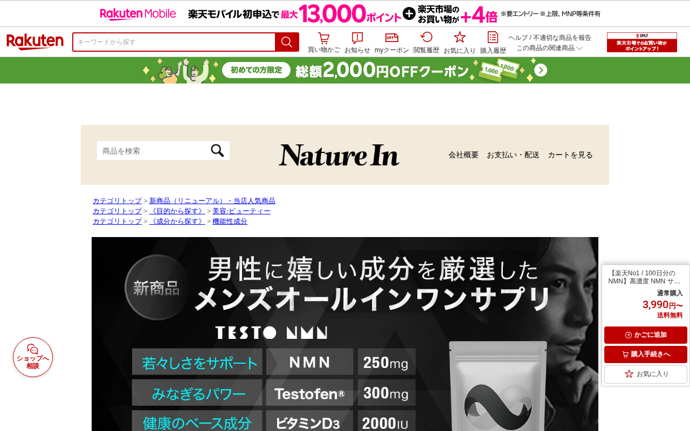Select view cart (カートを見る)

point(570,155)
